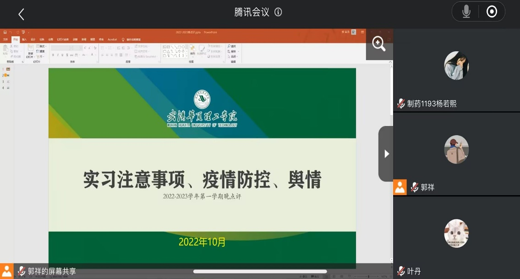
Task: Tap the microphone icon in top bar
Action: click(x=466, y=11)
